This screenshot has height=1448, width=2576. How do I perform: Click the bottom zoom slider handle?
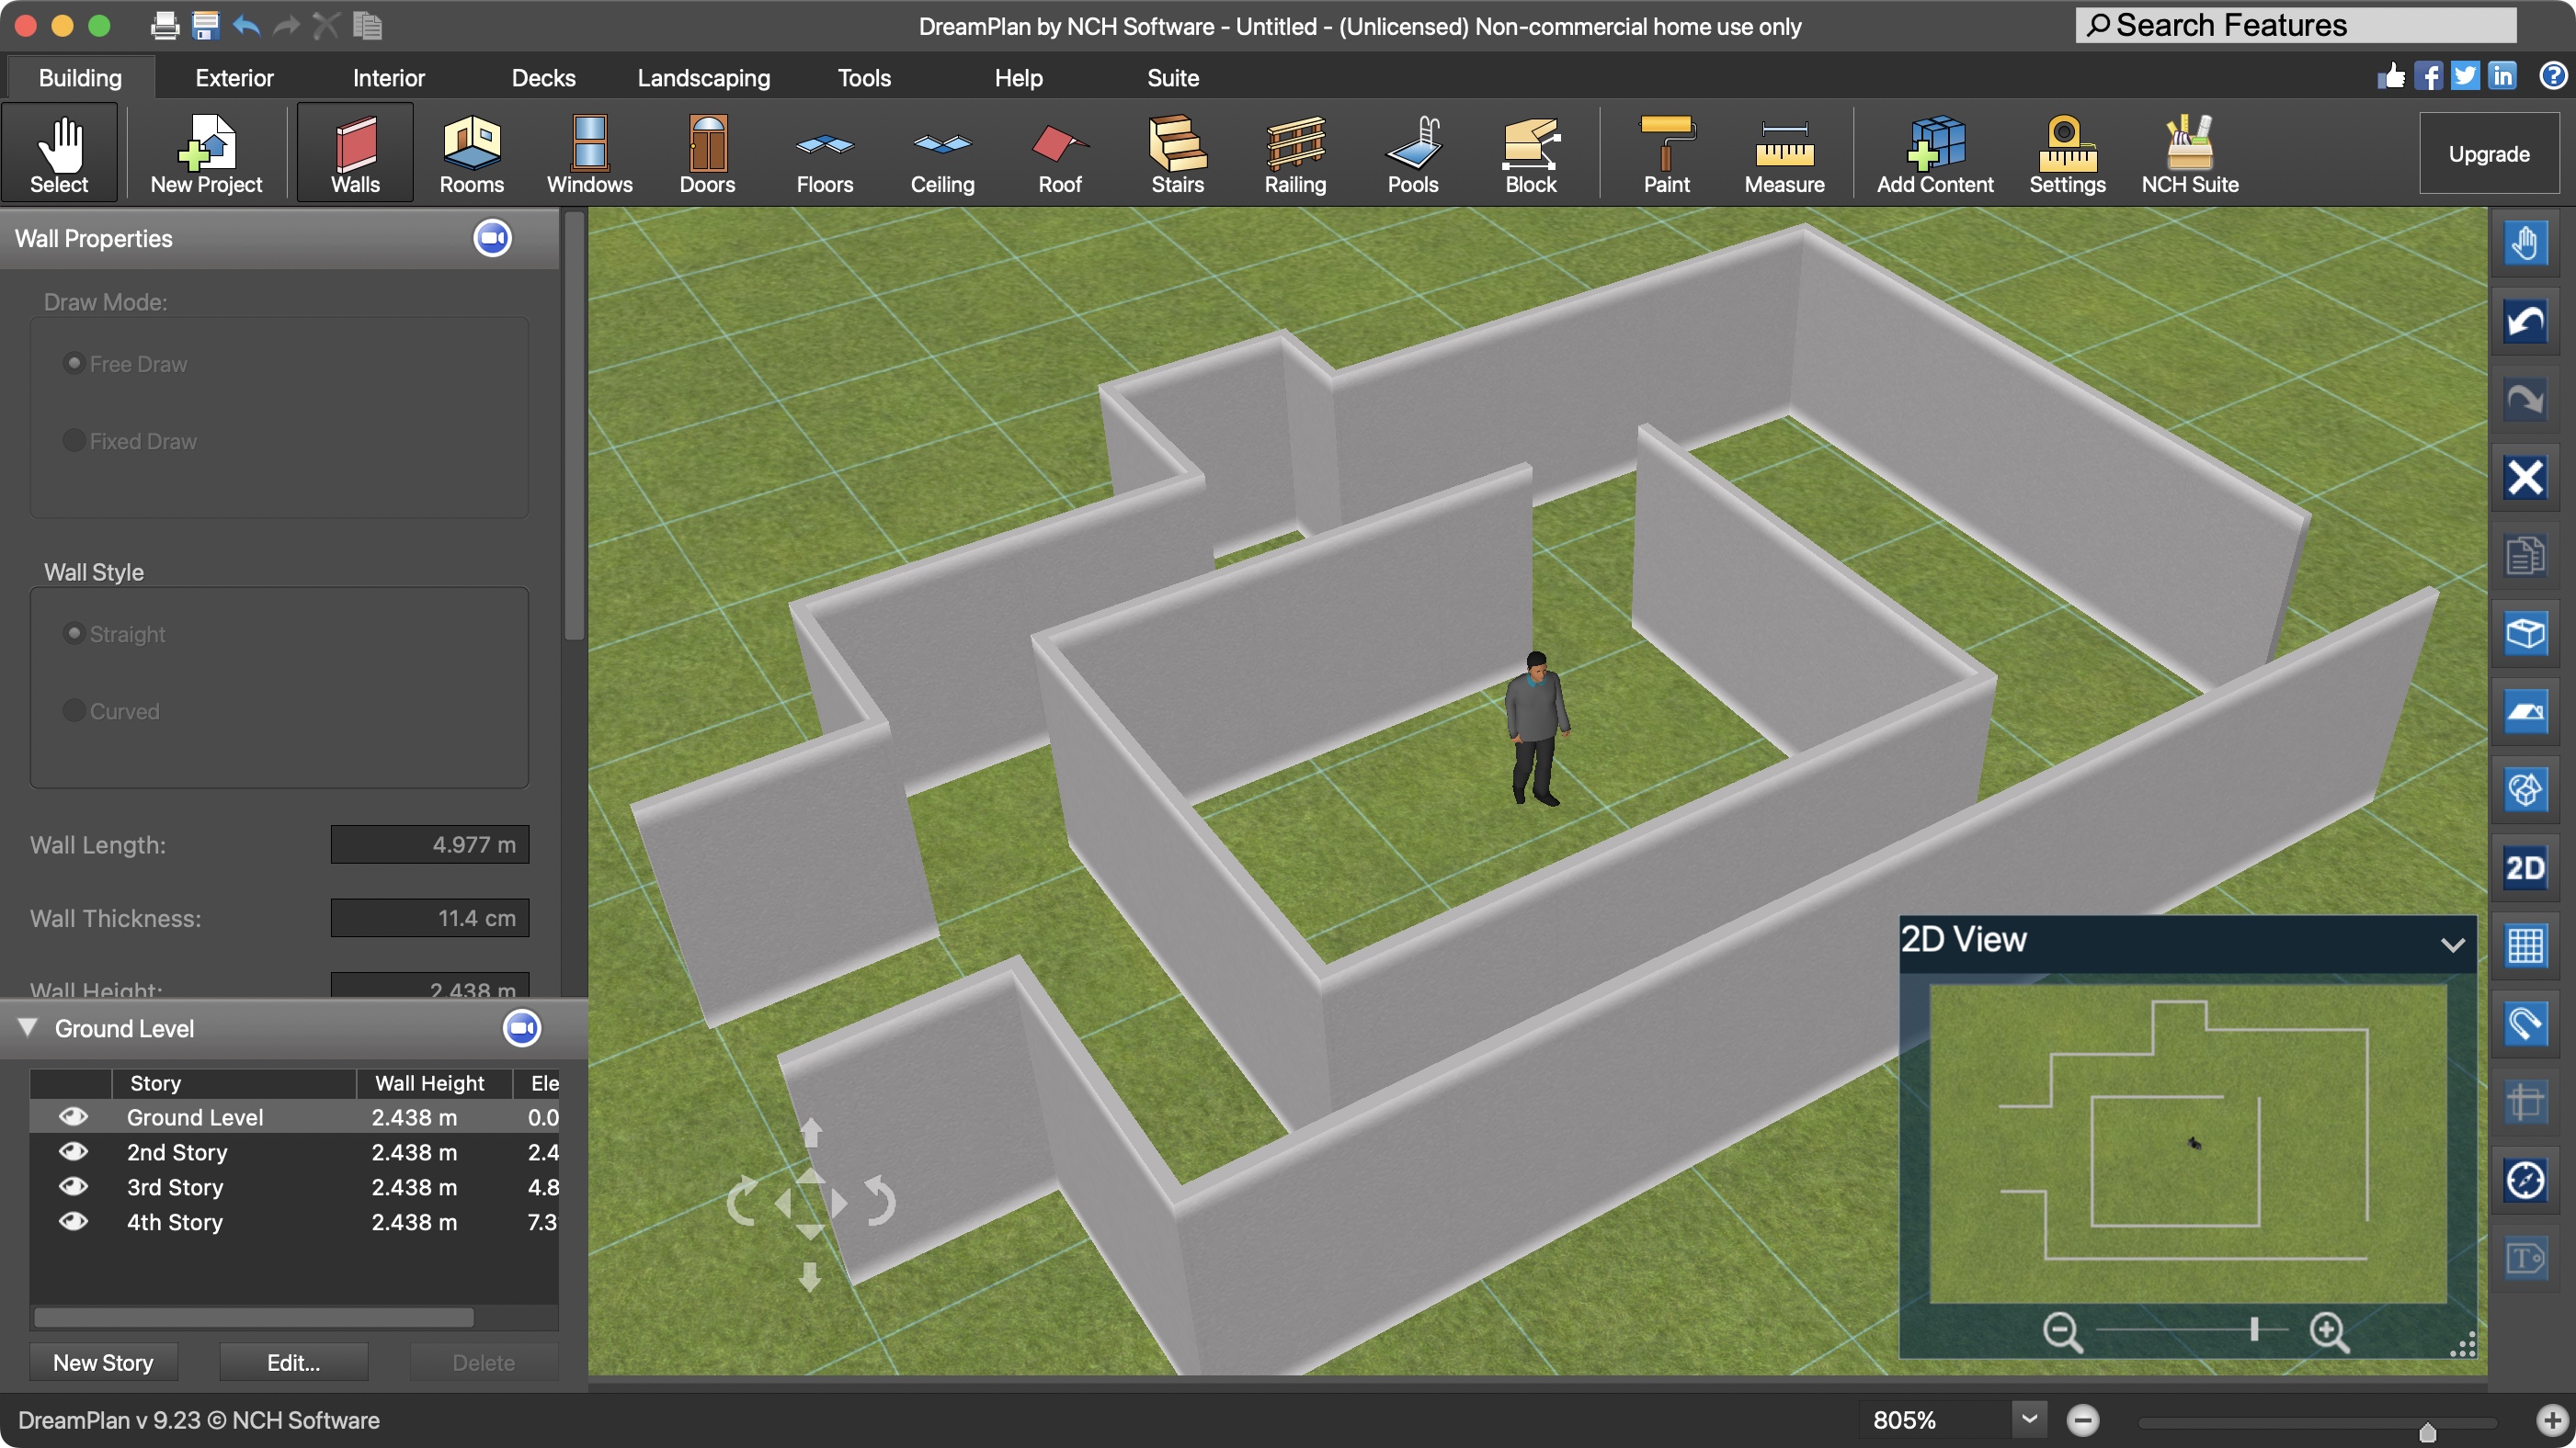2427,1431
